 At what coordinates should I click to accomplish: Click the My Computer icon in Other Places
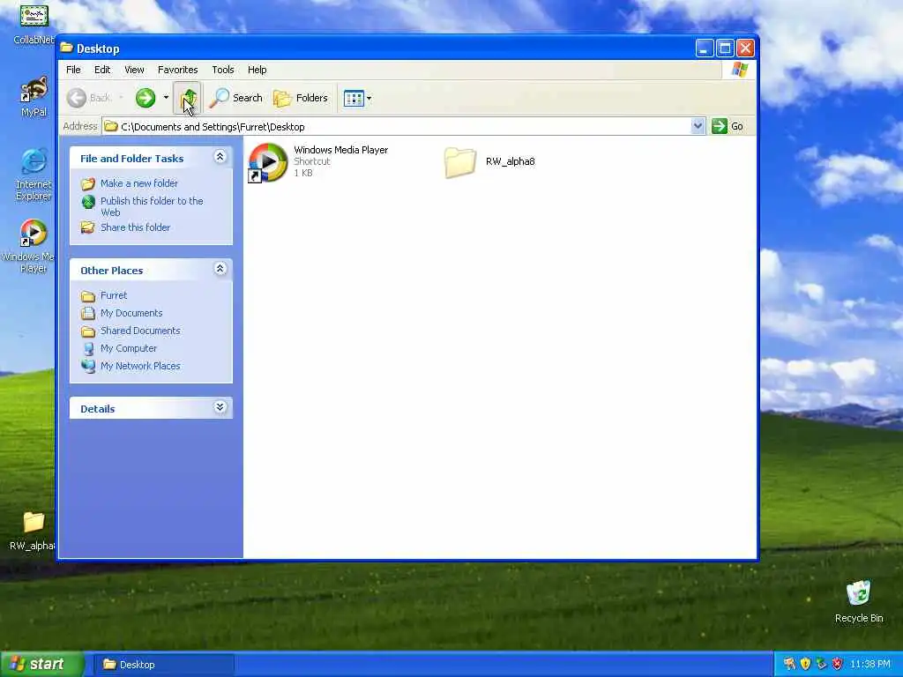[88, 349]
